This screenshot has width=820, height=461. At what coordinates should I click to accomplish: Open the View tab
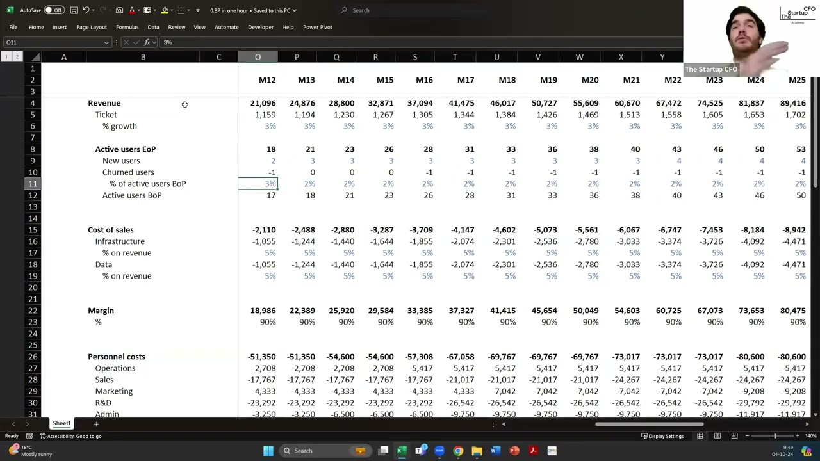[x=199, y=27]
